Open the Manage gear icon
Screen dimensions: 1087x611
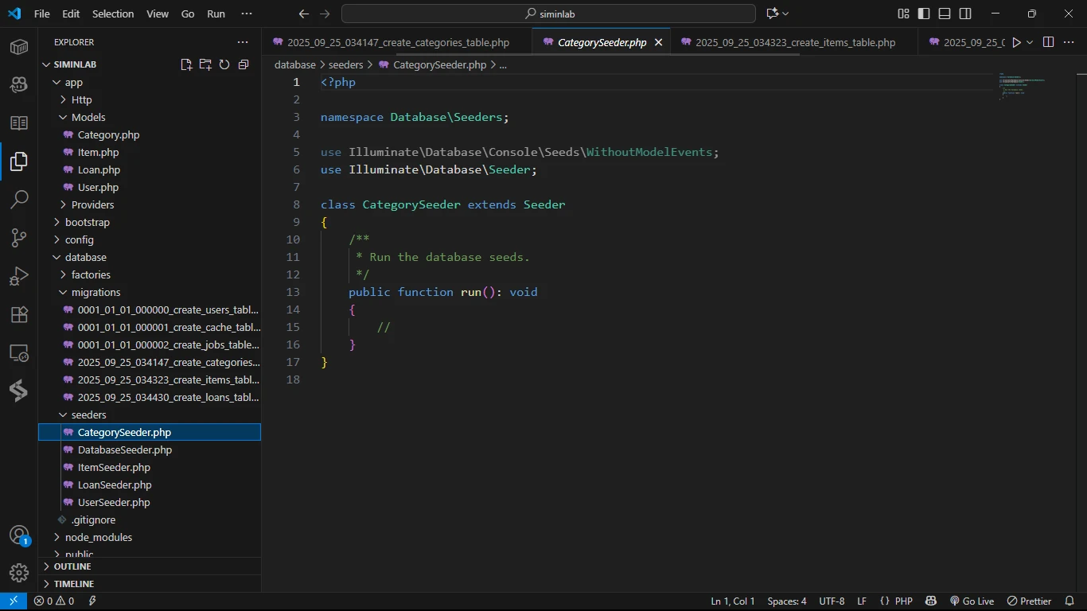(x=19, y=572)
